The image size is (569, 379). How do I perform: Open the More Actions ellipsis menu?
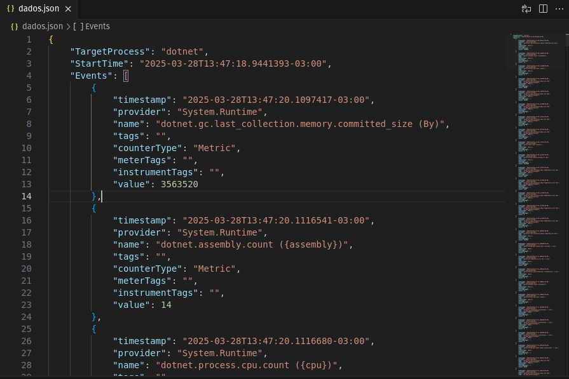coord(559,9)
